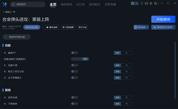Click the 子弹速度 feature label

[x=12, y=104]
